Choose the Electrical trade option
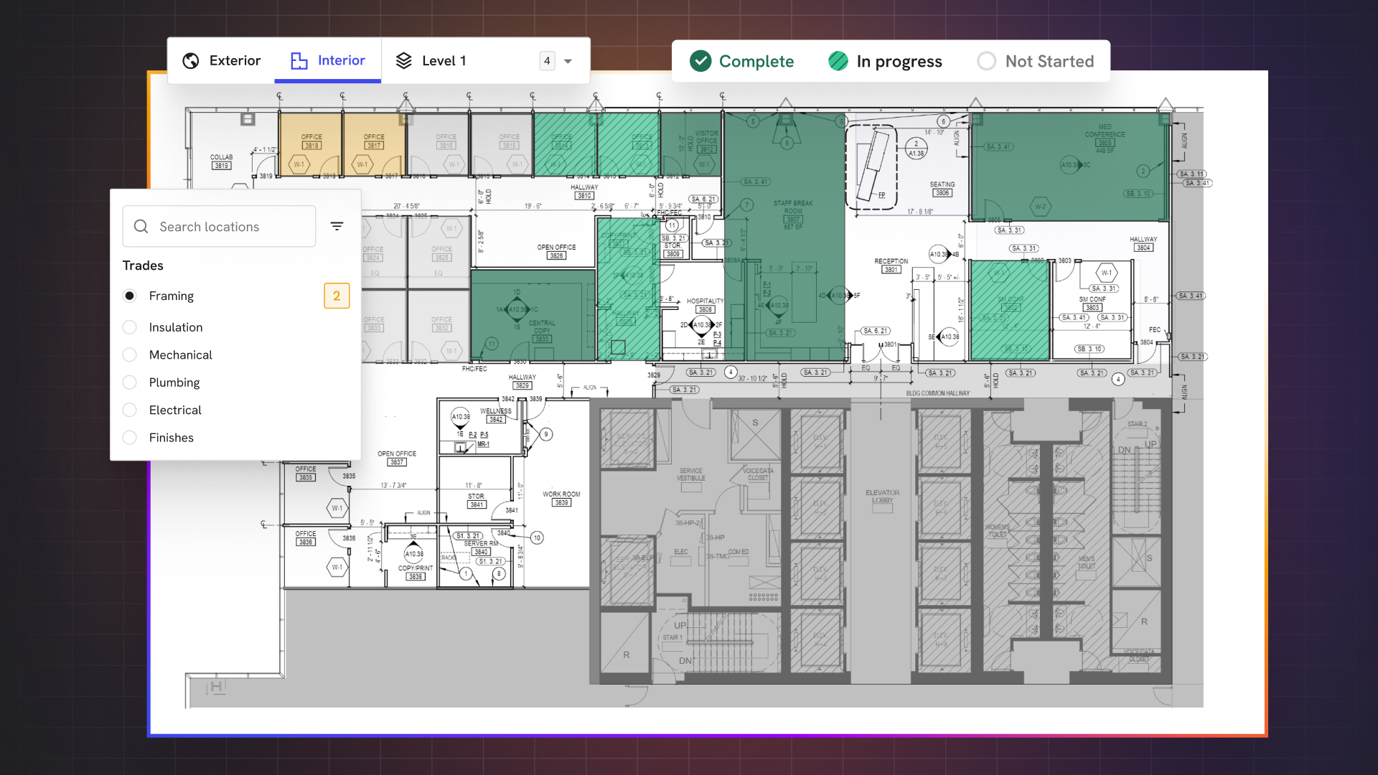Screen dimensions: 1378x775 130,410
